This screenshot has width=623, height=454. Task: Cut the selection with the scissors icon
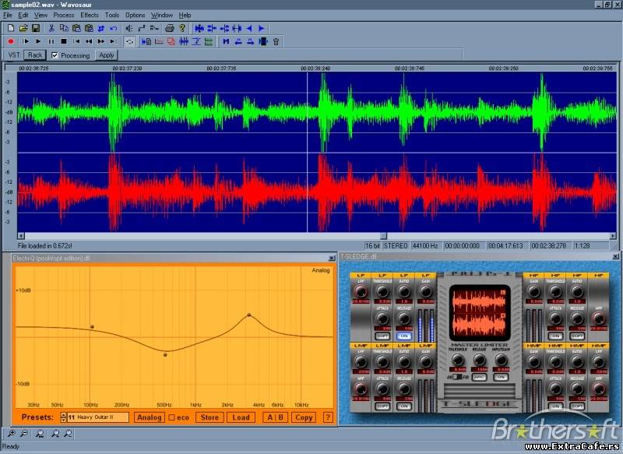[x=51, y=28]
